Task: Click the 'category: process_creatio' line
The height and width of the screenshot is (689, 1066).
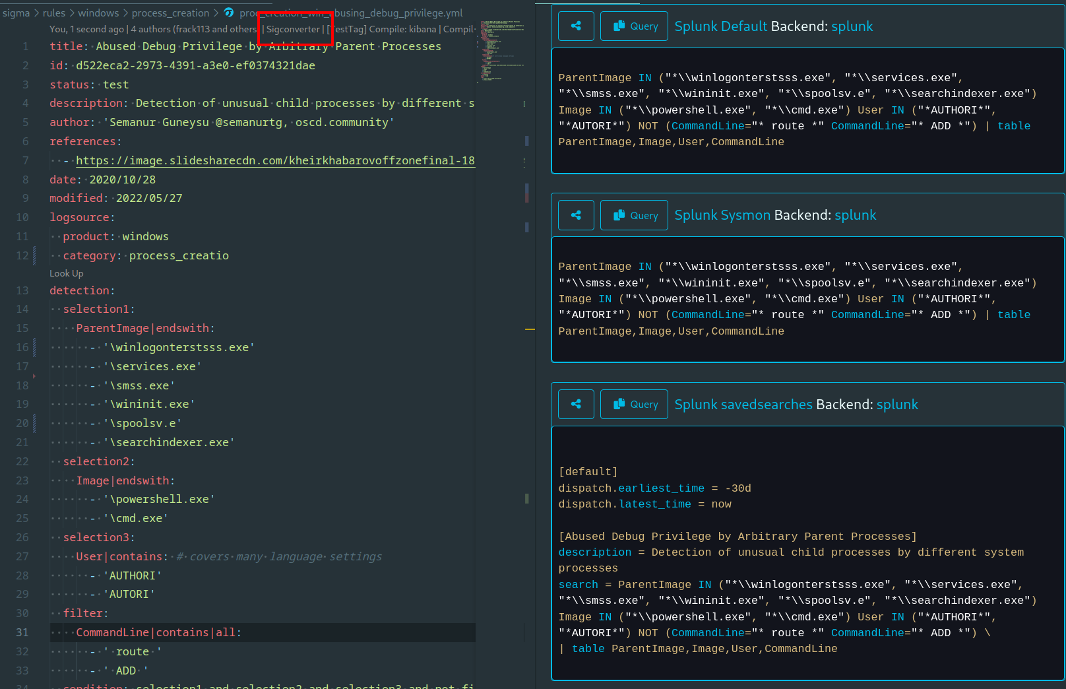Action: [146, 255]
